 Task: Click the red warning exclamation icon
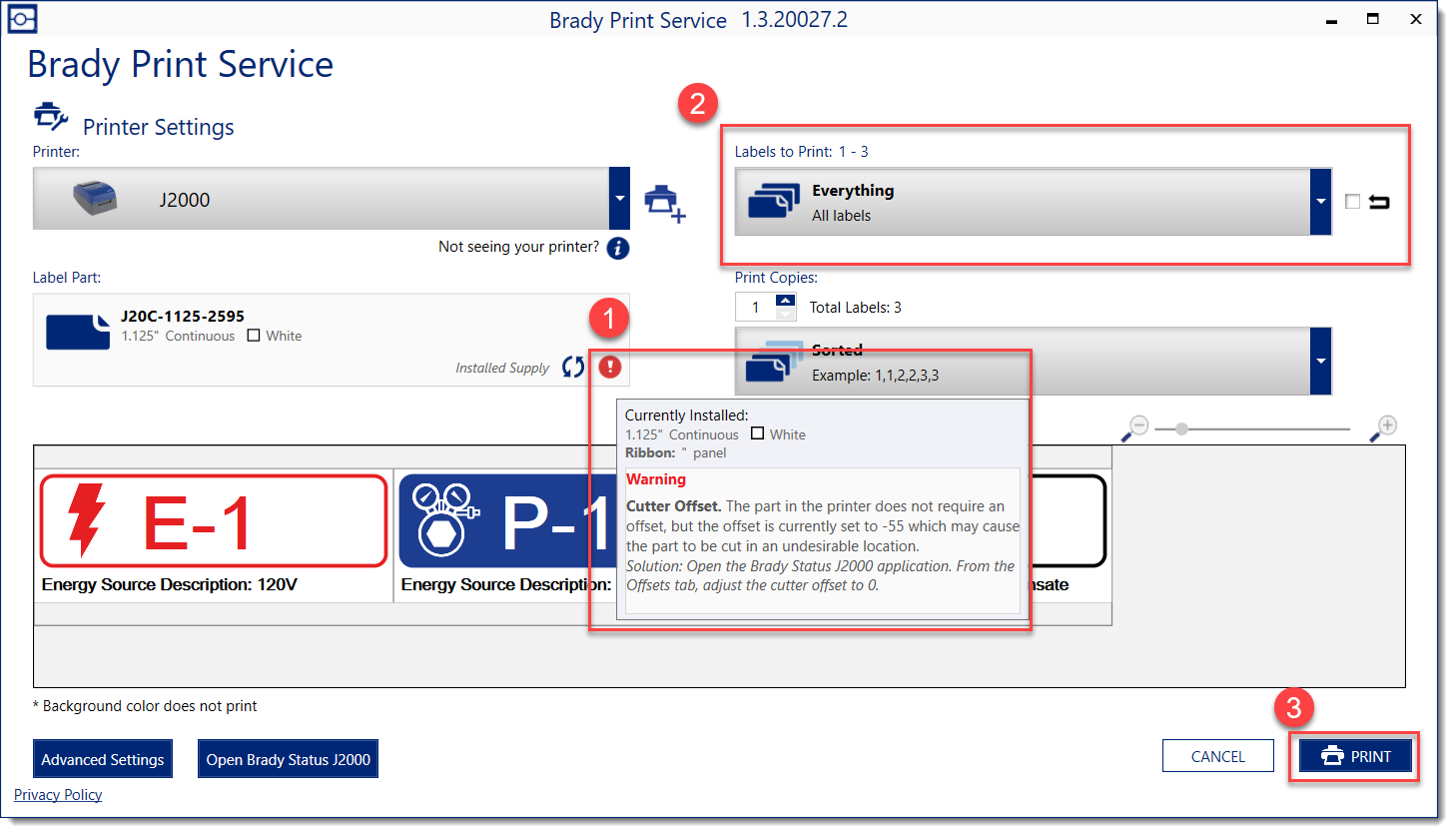pos(610,368)
